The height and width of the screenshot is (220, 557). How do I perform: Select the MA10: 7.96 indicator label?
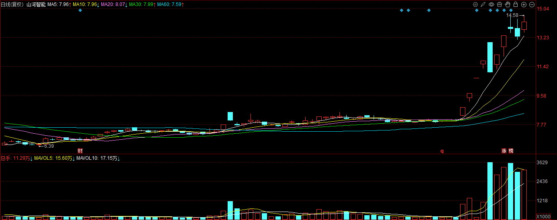86,4
